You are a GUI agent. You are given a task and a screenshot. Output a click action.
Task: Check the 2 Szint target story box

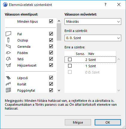click(x=70, y=59)
